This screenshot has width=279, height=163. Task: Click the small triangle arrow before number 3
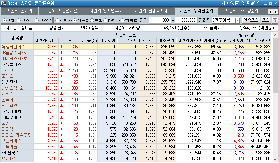coord(222,3)
